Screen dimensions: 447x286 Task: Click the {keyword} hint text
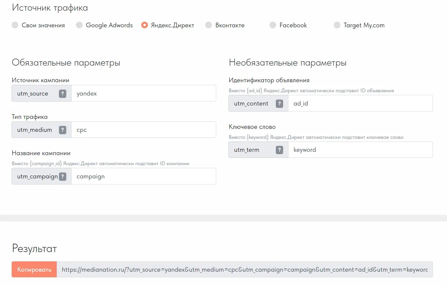point(316,137)
